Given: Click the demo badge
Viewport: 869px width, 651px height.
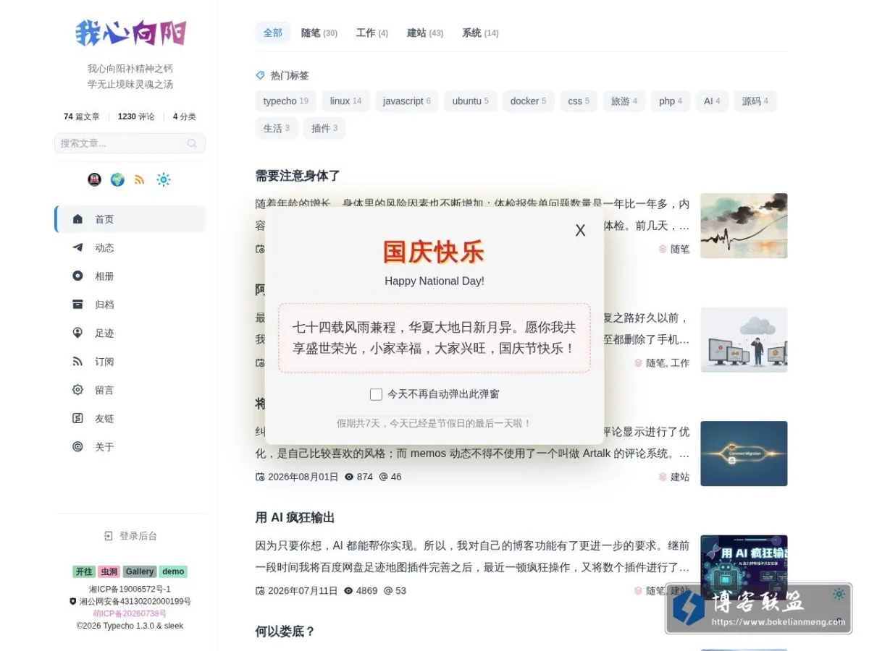Looking at the screenshot, I should pyautogui.click(x=173, y=571).
